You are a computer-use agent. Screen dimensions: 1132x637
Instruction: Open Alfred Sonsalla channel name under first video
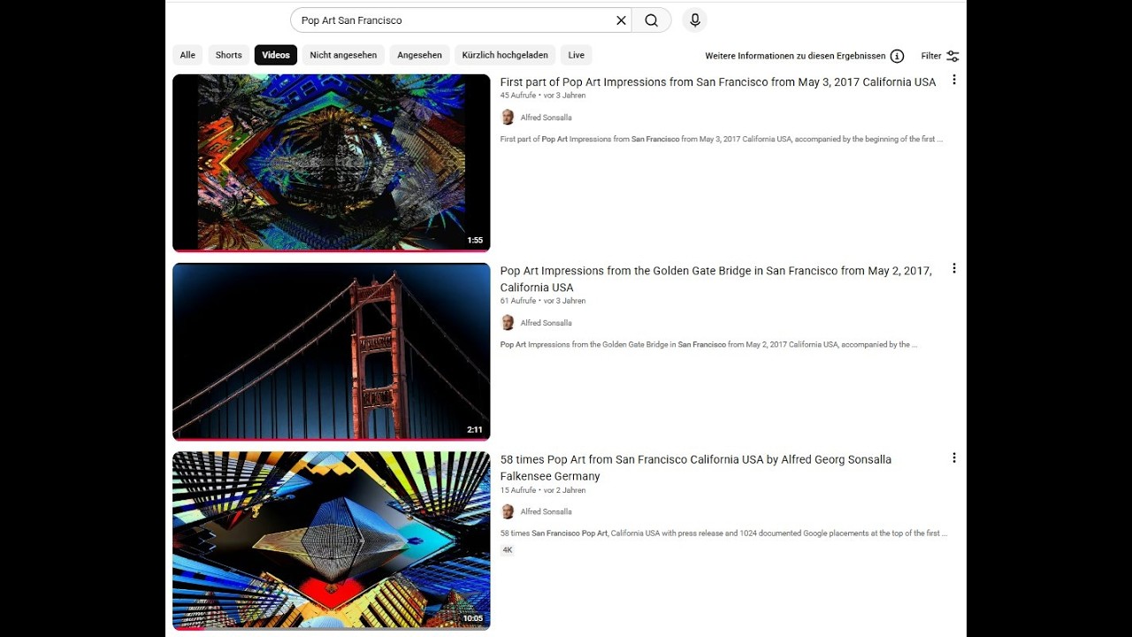coord(546,118)
